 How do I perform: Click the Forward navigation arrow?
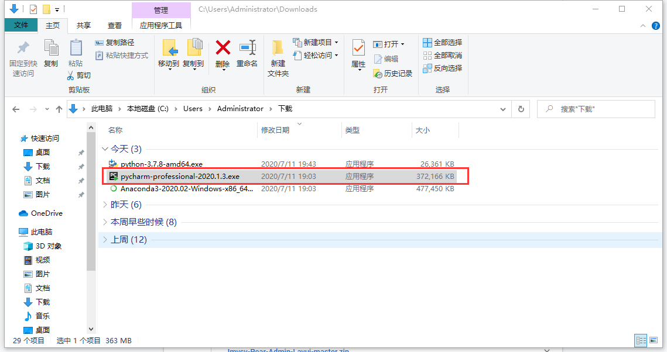(33, 109)
